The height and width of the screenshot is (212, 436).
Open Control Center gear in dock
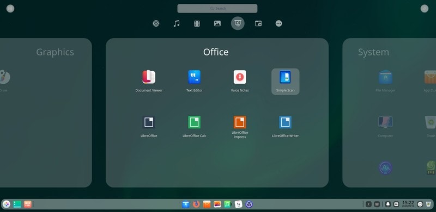coord(249,204)
